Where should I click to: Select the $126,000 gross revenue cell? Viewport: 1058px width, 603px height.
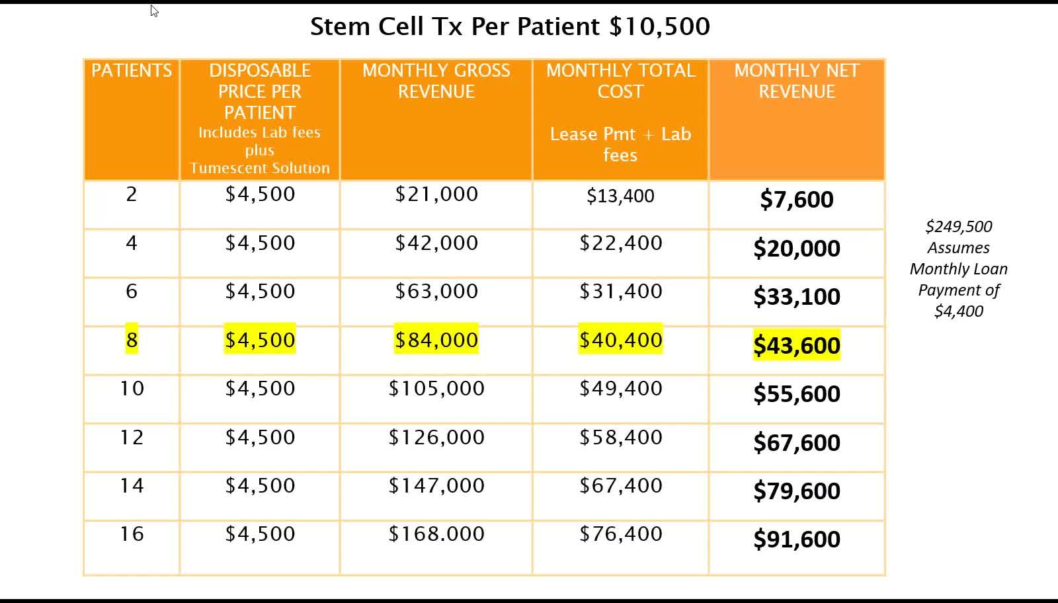click(x=436, y=437)
